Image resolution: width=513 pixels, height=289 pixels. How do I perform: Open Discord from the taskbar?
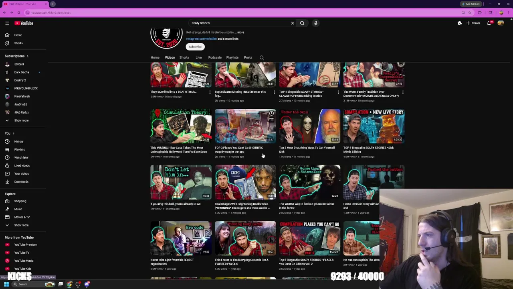click(87, 284)
